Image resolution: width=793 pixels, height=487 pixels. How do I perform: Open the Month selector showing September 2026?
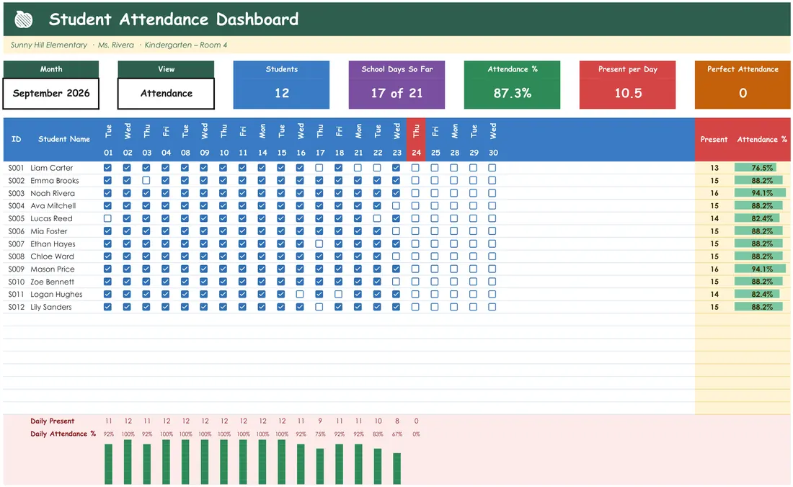click(51, 93)
